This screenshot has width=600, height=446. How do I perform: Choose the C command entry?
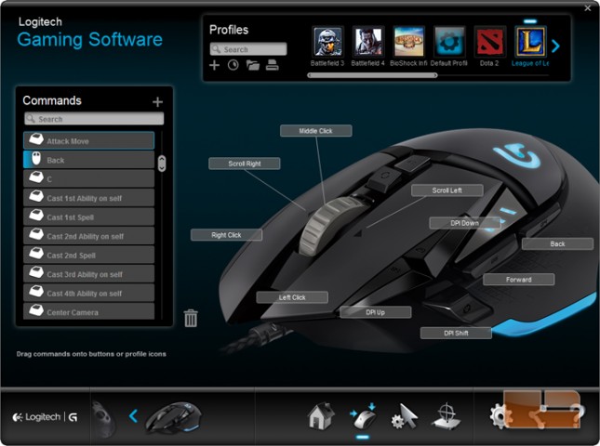88,178
